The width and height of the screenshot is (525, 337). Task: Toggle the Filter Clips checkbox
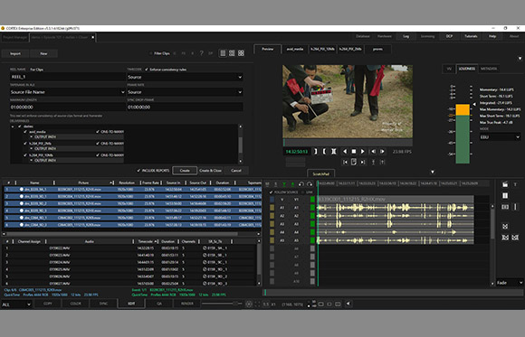[150, 53]
